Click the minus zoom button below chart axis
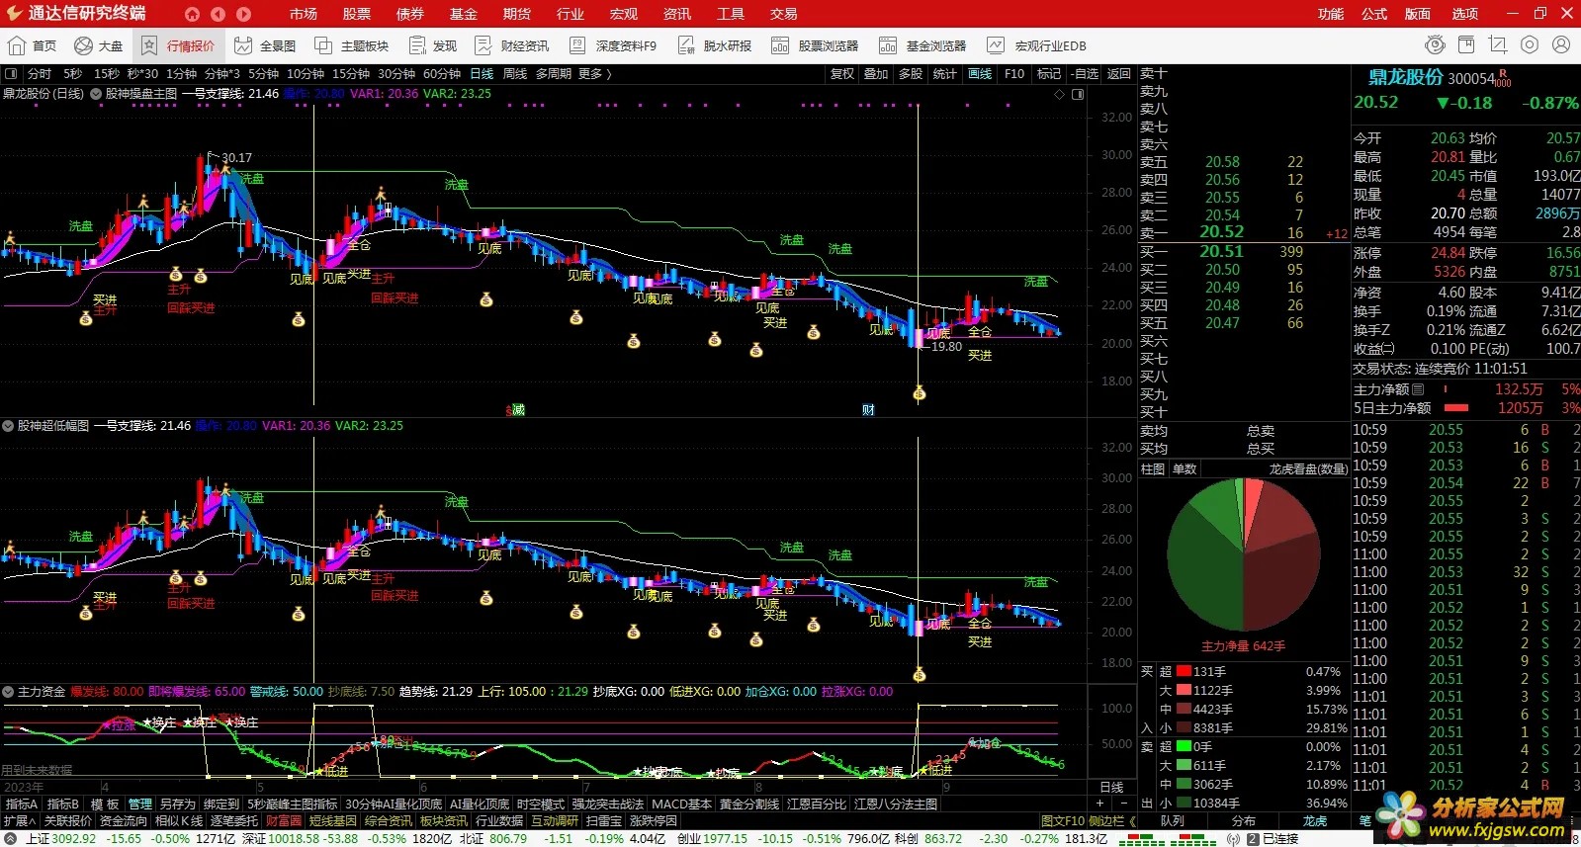1581x847 pixels. (x=1124, y=805)
